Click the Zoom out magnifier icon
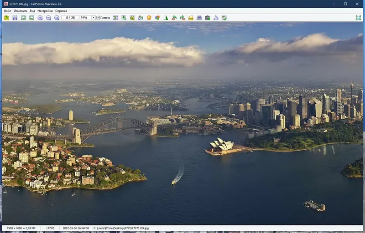Viewport: 365px width, 233px height. point(48,18)
